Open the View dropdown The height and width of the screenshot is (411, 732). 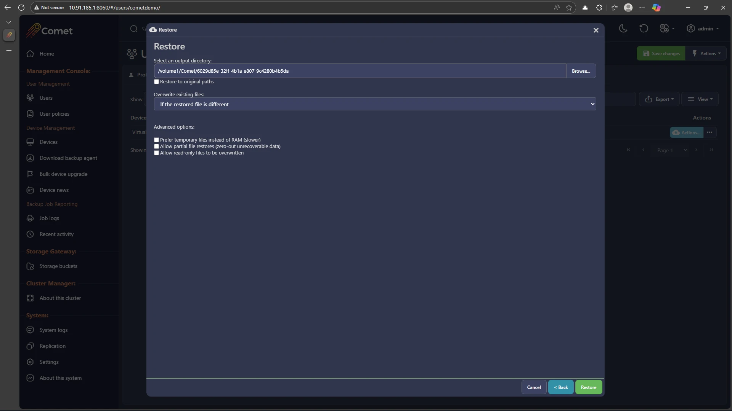point(700,99)
